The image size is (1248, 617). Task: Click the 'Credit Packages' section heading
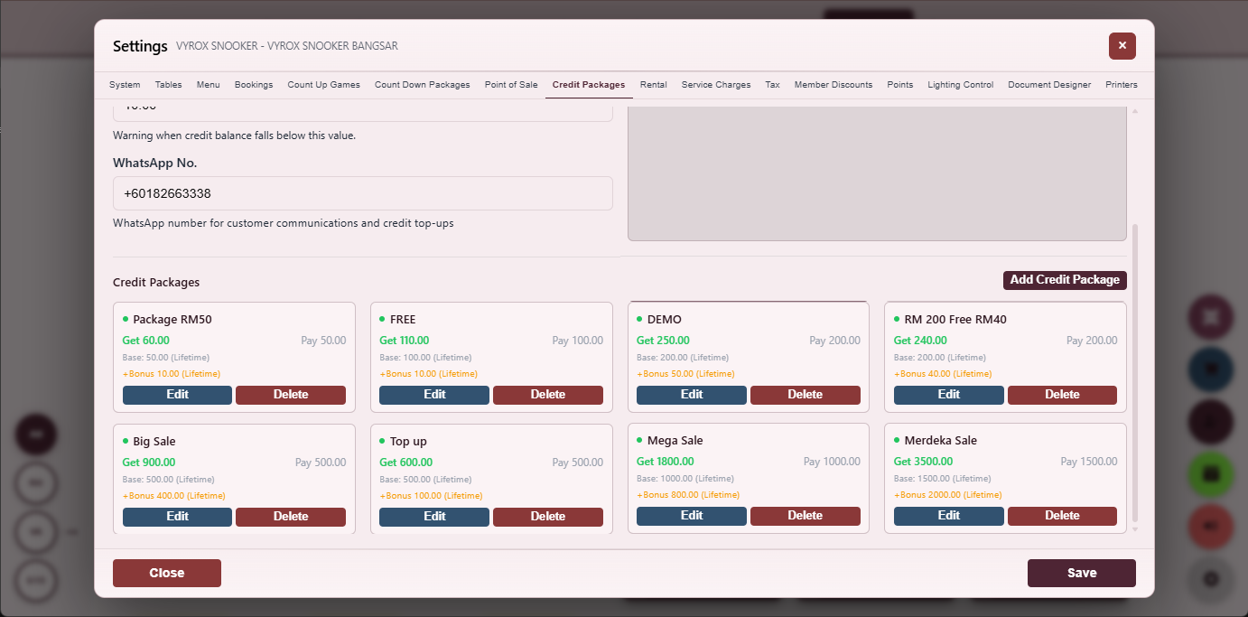[x=156, y=283]
